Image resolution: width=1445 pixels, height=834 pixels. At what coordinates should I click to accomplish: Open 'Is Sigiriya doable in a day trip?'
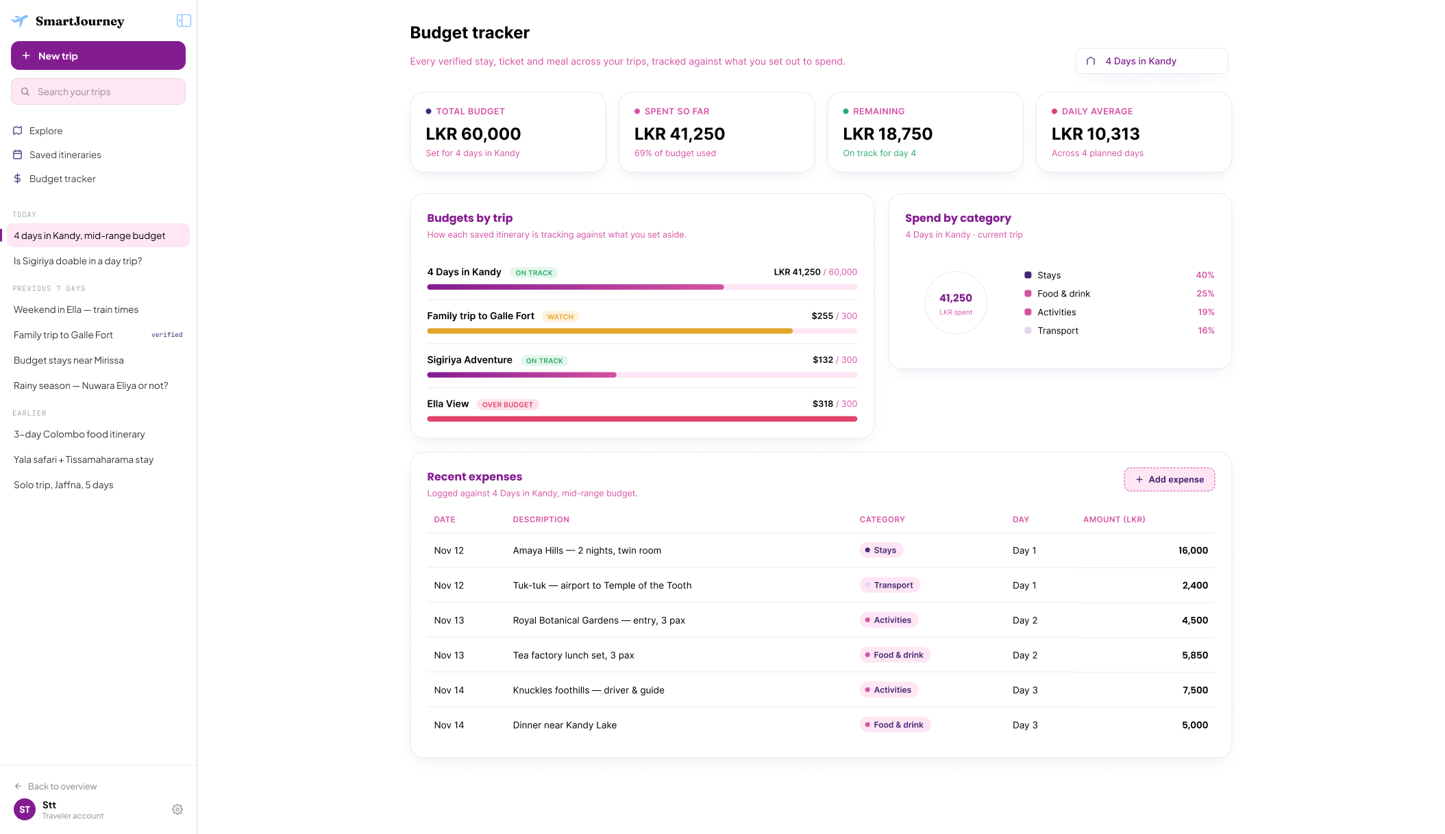[x=98, y=261]
